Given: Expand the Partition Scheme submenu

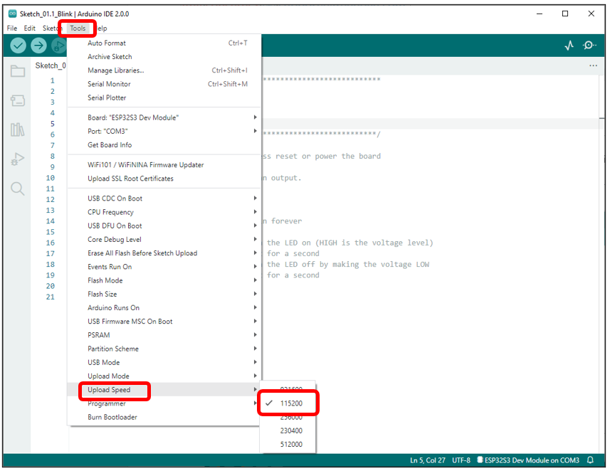Looking at the screenshot, I should [164, 349].
